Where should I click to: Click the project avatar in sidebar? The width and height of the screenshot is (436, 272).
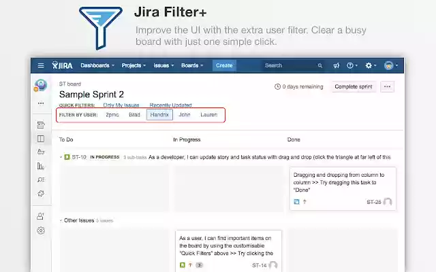[x=41, y=85]
